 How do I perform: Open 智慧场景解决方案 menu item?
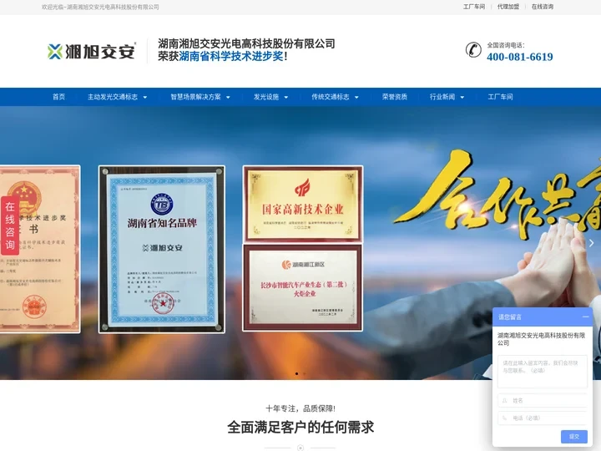pyautogui.click(x=195, y=97)
